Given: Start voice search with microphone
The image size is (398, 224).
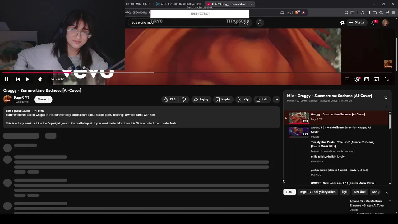Looking at the screenshot, I should tap(260, 22).
